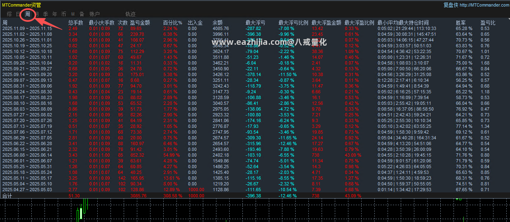Open the http://MTCommander.com link
Image resolution: width=510 pixels, height=222 pixels.
[484, 5]
